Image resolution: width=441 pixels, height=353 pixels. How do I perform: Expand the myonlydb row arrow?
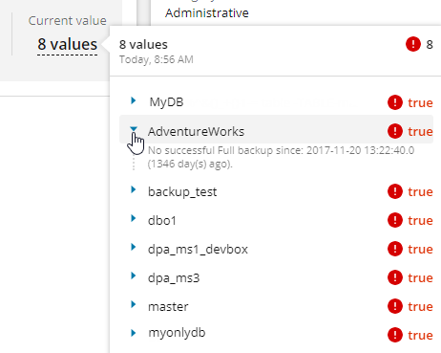coord(134,333)
